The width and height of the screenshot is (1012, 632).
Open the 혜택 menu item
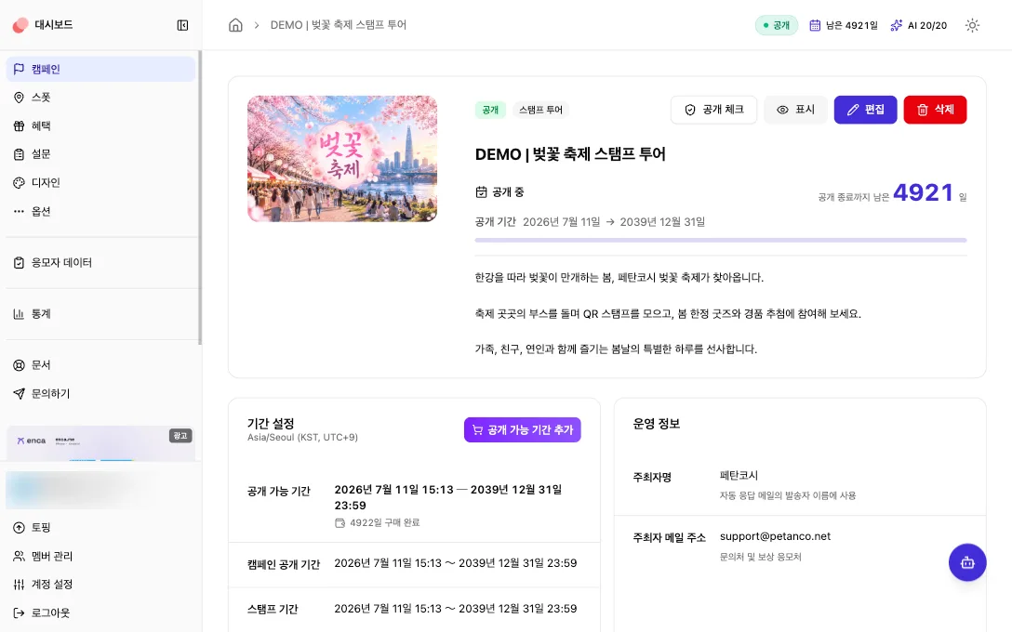(x=100, y=125)
